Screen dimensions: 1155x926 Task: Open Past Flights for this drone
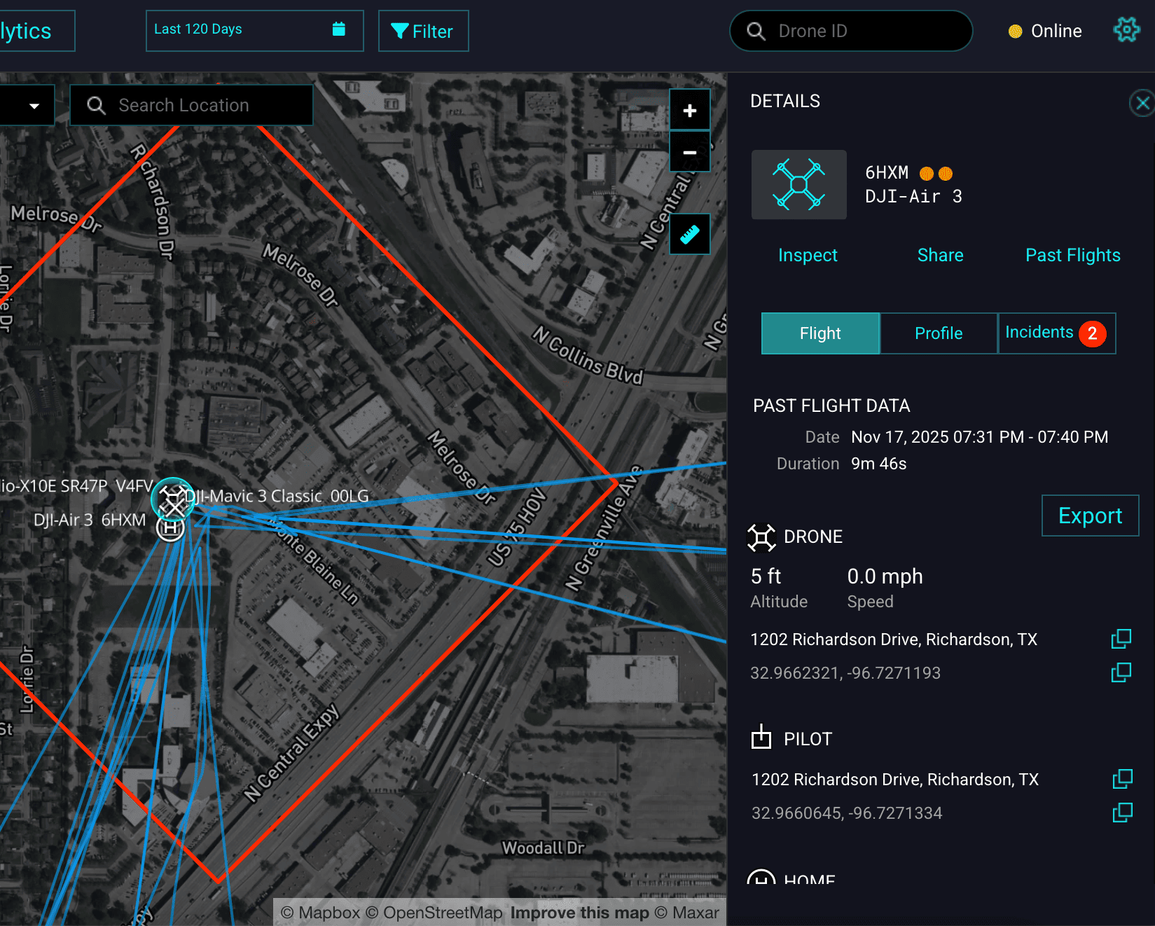click(1072, 255)
